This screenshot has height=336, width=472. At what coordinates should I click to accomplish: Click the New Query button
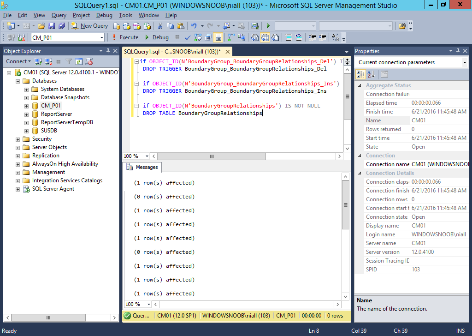(x=89, y=26)
